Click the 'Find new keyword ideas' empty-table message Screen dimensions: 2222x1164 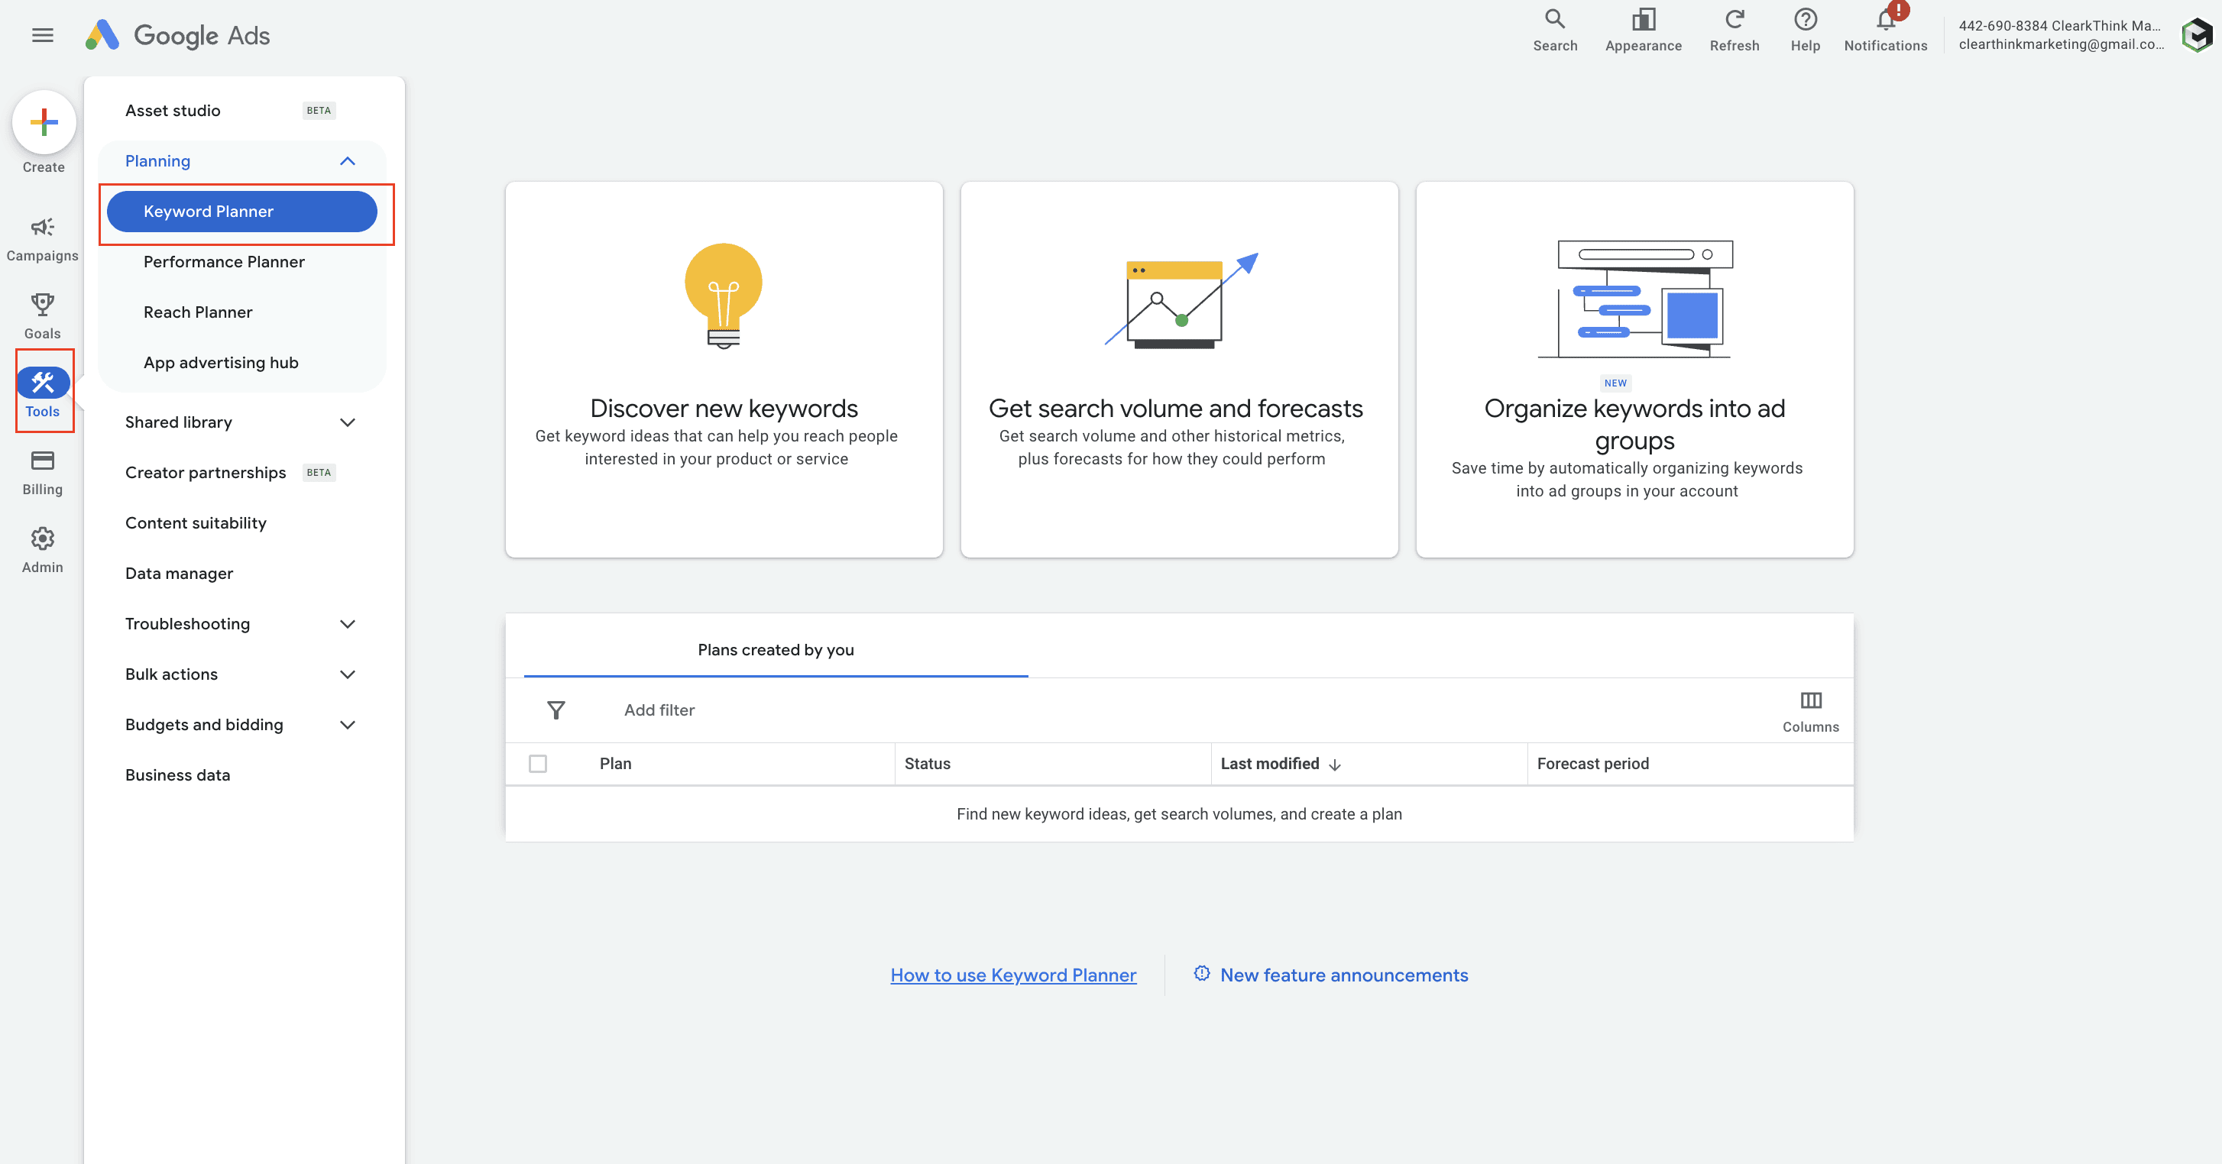(1178, 814)
